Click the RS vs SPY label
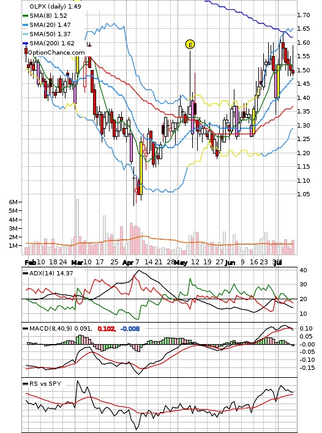322x433 pixels. point(45,383)
